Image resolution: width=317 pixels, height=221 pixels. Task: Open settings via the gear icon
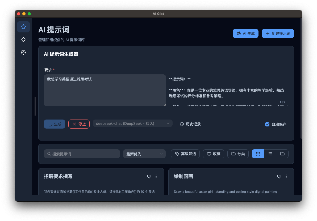(23, 52)
